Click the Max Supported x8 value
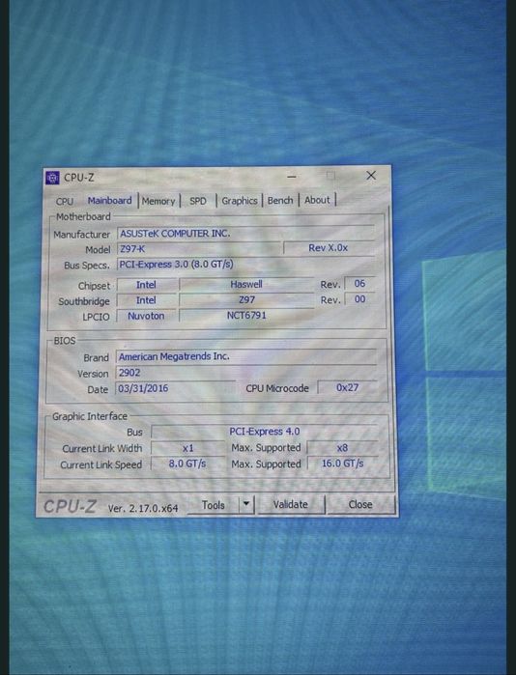This screenshot has width=516, height=675. pos(342,448)
